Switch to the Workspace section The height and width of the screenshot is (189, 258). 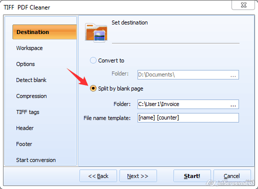point(29,48)
